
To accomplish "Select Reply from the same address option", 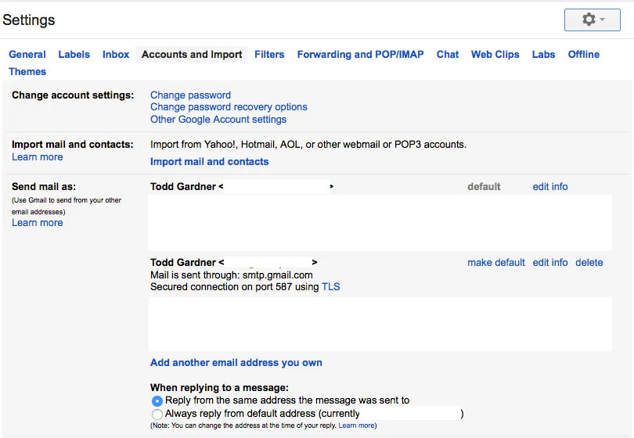I will (157, 400).
